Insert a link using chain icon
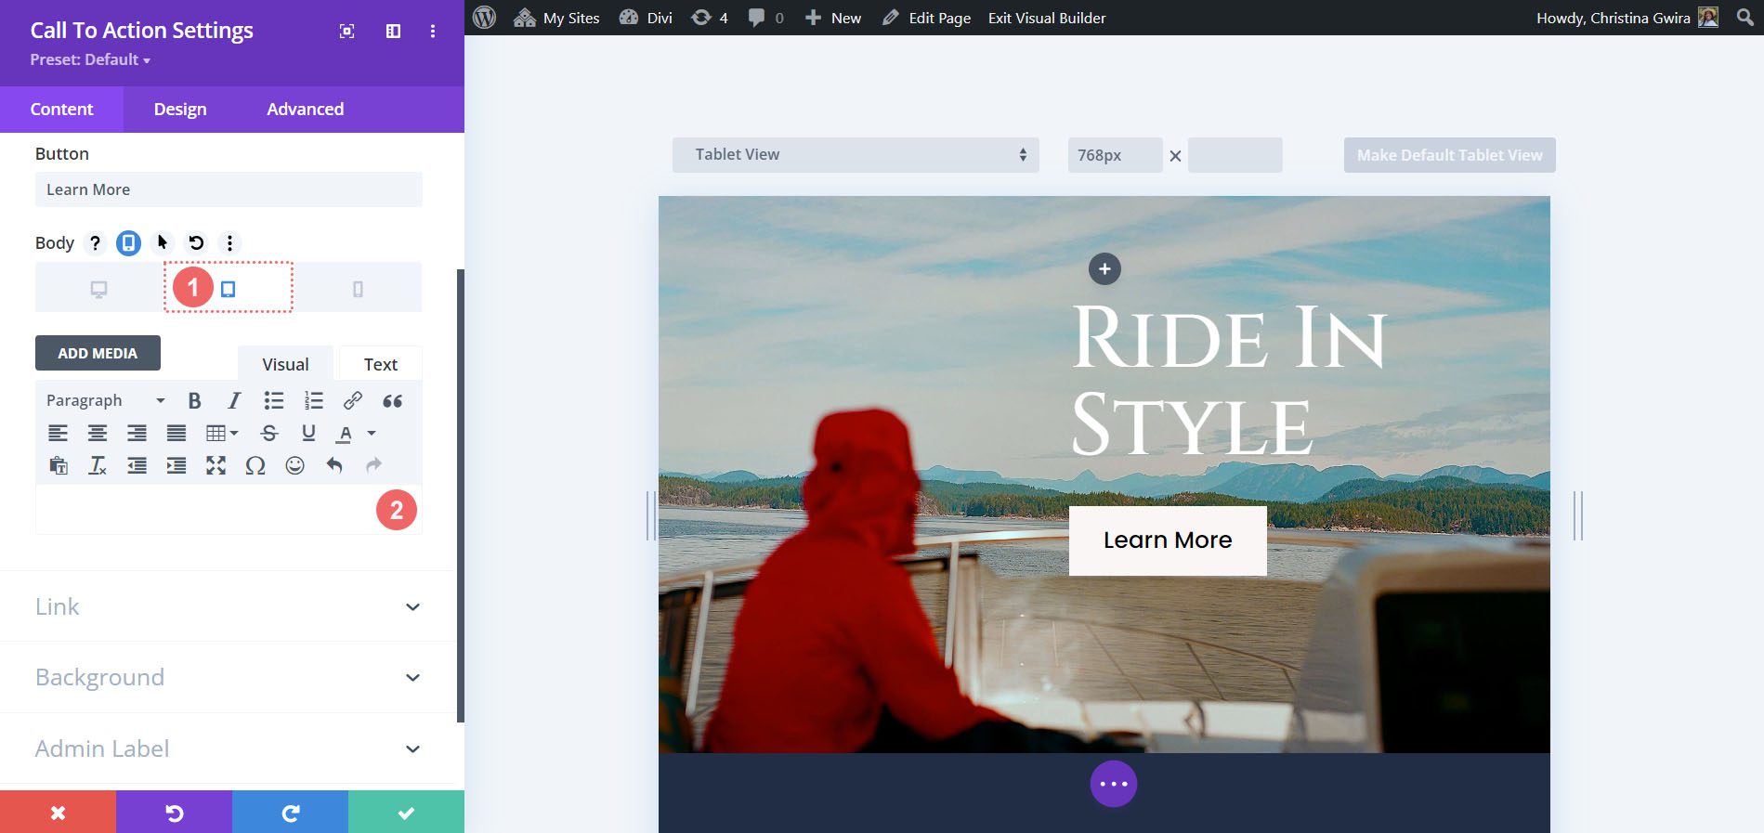 coord(353,401)
